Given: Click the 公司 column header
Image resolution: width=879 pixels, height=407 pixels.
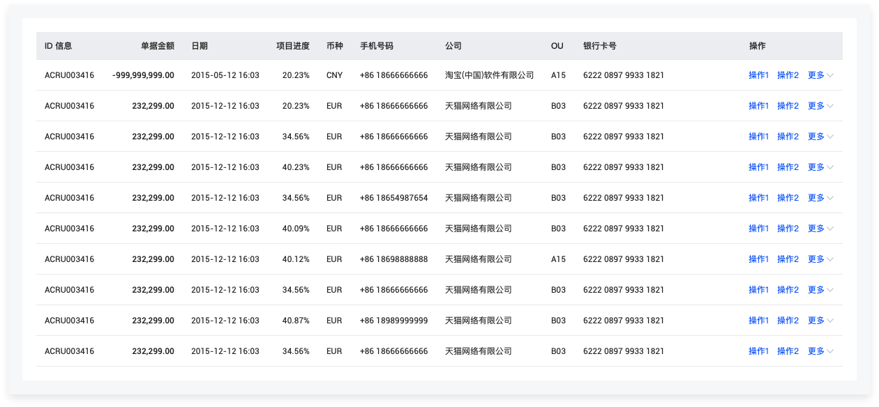Looking at the screenshot, I should pyautogui.click(x=453, y=46).
